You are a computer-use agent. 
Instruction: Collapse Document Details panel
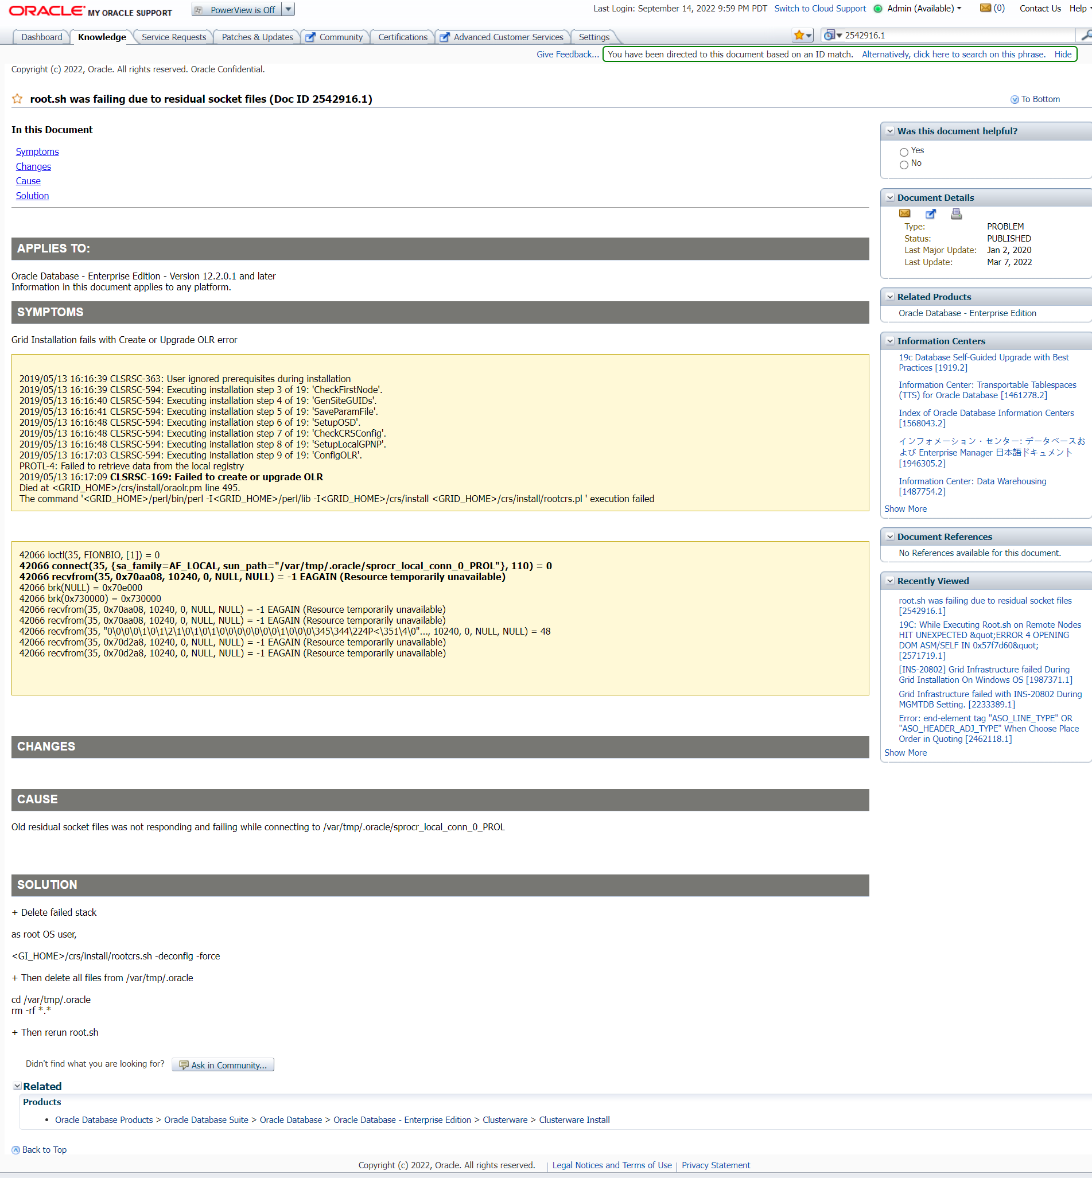pos(890,198)
